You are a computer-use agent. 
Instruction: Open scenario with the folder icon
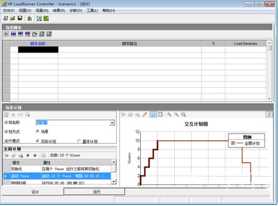(x=13, y=18)
